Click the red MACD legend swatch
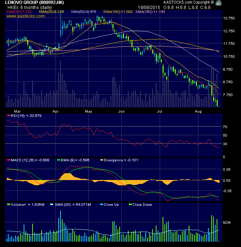The image size is (241, 247). click(9, 160)
